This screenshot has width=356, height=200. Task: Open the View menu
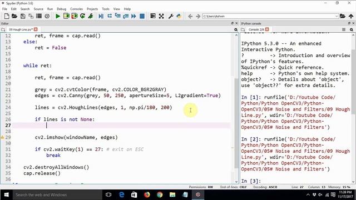[x=116, y=9]
